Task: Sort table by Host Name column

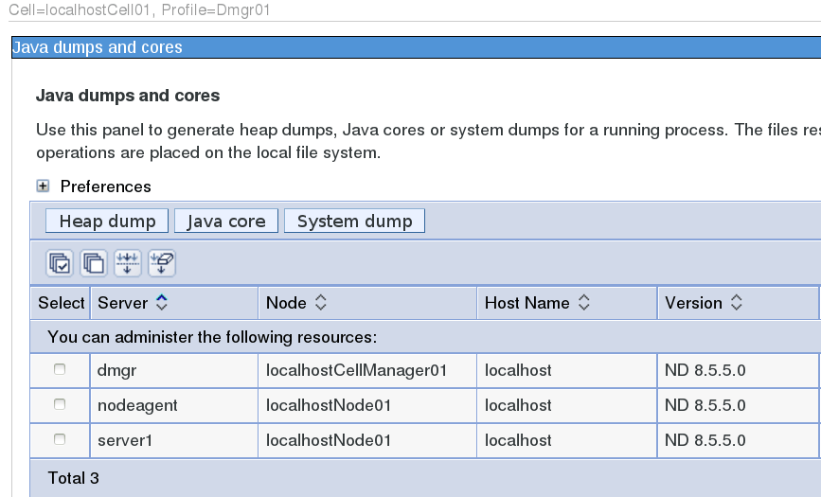Action: point(584,303)
